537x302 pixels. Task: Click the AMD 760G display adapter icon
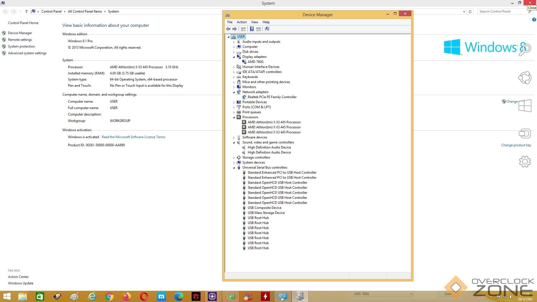tap(244, 62)
